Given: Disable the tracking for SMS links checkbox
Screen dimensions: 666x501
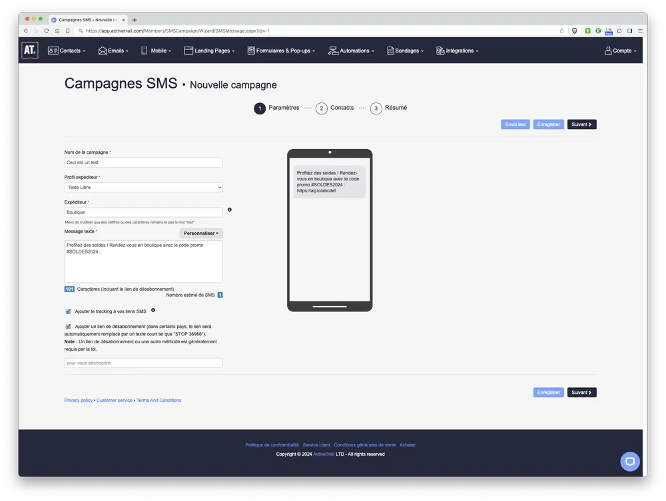Looking at the screenshot, I should 67,311.
